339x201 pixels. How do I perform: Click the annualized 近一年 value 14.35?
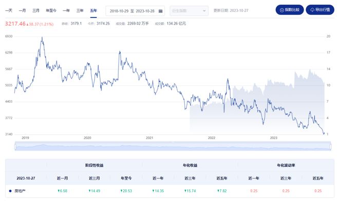(158, 191)
